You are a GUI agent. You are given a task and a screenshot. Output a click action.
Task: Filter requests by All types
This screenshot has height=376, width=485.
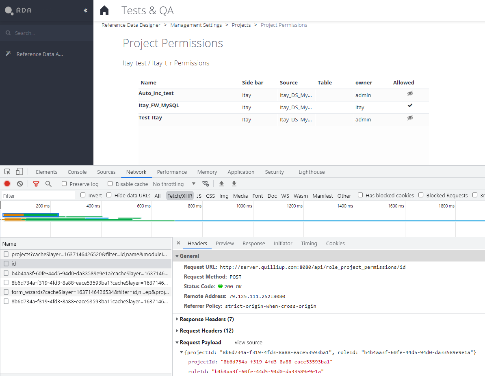(x=158, y=196)
